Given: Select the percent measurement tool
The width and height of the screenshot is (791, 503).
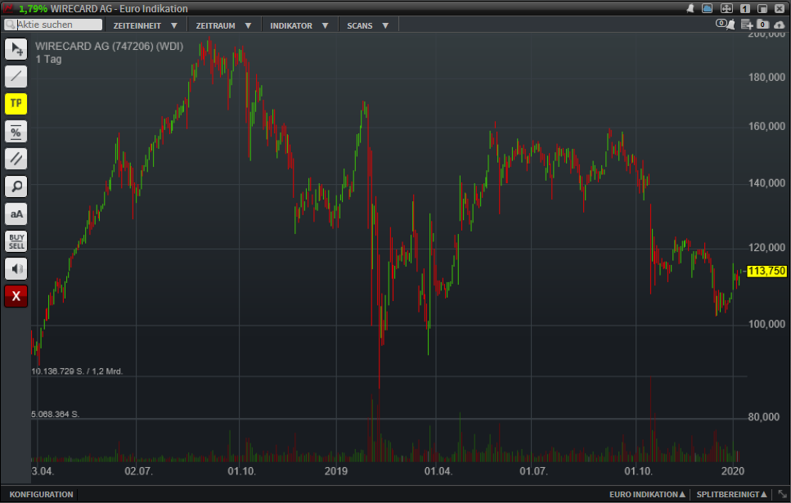Looking at the screenshot, I should point(16,131).
